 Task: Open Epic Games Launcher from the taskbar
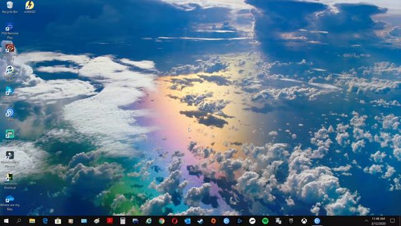(291, 221)
